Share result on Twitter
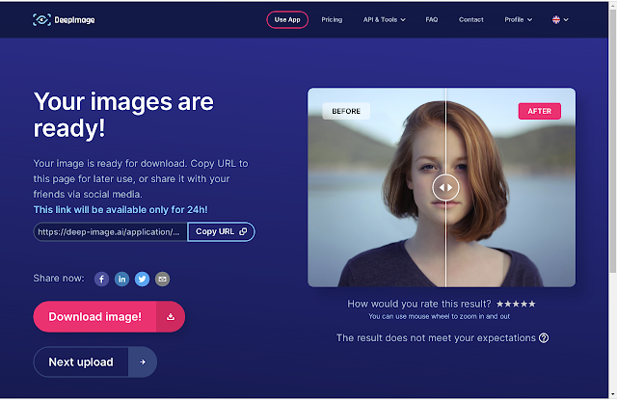Image resolution: width=617 pixels, height=401 pixels. click(142, 279)
